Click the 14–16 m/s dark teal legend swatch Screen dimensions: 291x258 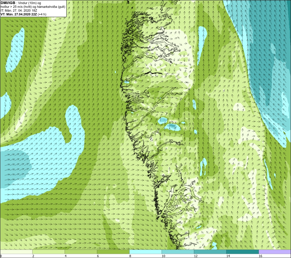point(242,252)
